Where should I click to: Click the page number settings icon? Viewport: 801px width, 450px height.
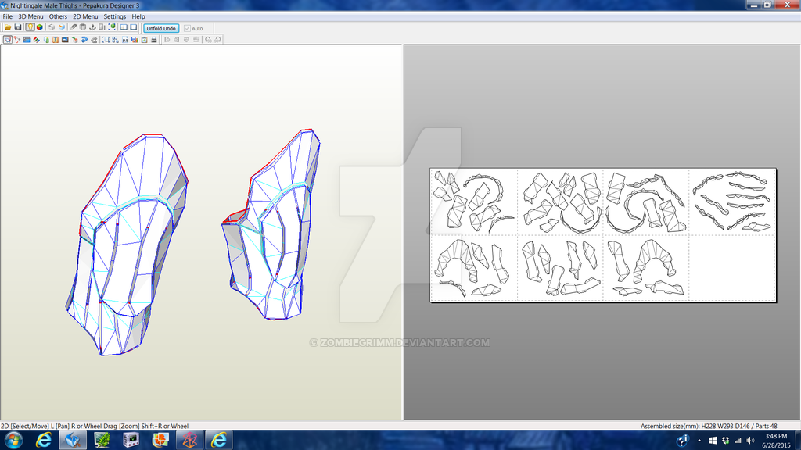125,40
